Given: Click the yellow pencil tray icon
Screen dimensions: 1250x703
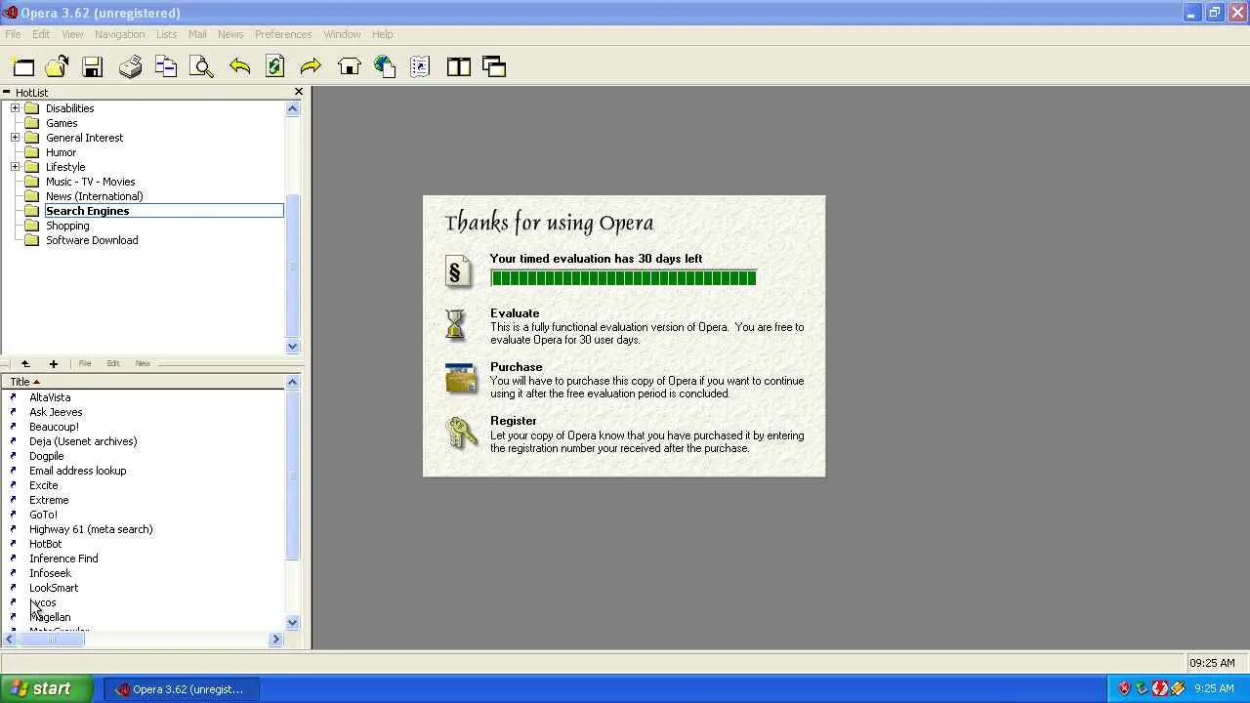Looking at the screenshot, I should tap(1178, 688).
